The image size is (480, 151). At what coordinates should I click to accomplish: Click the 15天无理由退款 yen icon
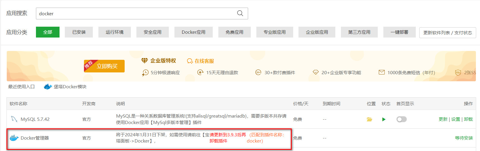(200, 72)
